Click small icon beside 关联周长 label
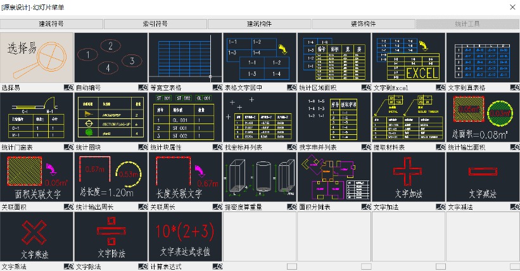520x271 pixels. pyautogui.click(x=217, y=206)
